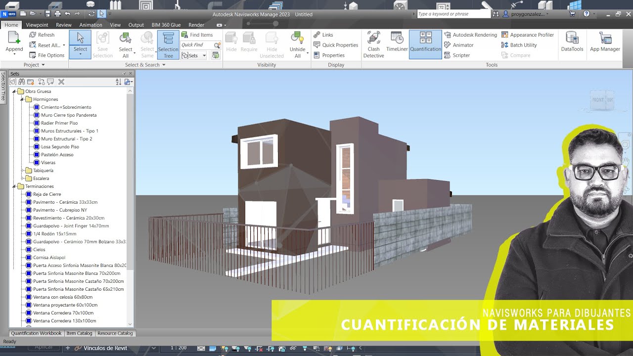Switch to Quantification Workbook tab
Viewport: 633px width, 356px height.
click(x=36, y=333)
